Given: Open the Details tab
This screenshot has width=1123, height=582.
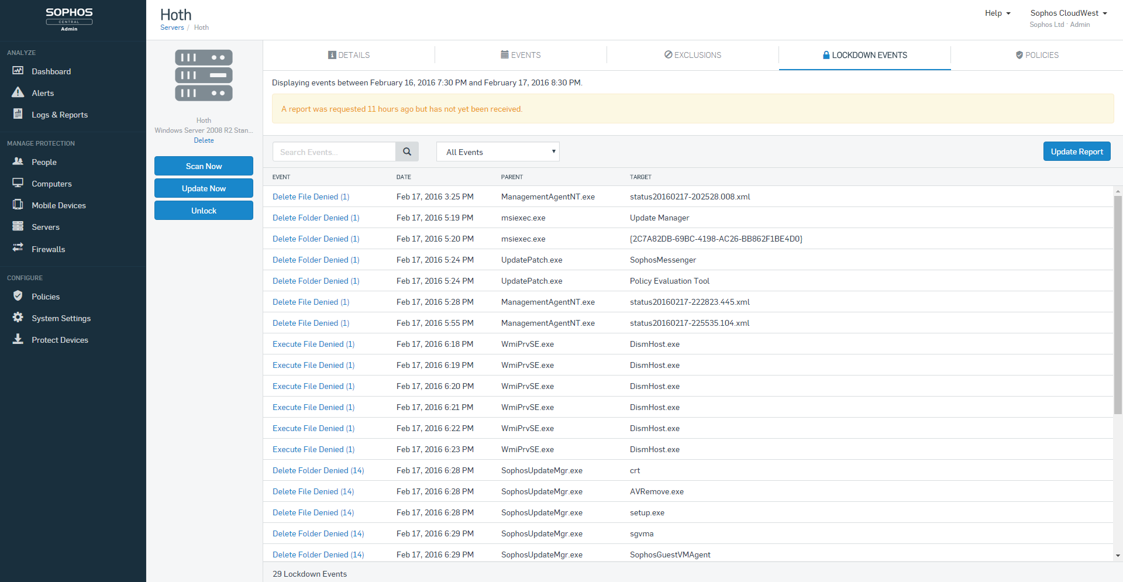Looking at the screenshot, I should pyautogui.click(x=349, y=55).
